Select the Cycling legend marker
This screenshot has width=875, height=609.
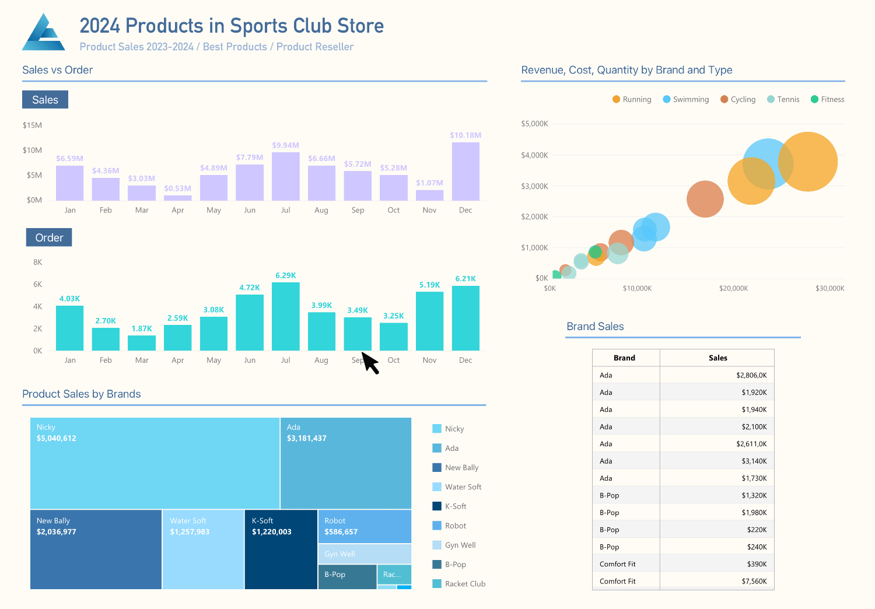(724, 99)
